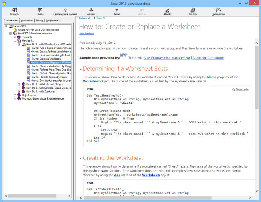This screenshot has height=202, width=261.
Task: Click the content pane horizontal scrollbar thumb
Action: tap(148, 198)
